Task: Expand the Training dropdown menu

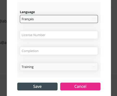Action: pyautogui.click(x=59, y=67)
